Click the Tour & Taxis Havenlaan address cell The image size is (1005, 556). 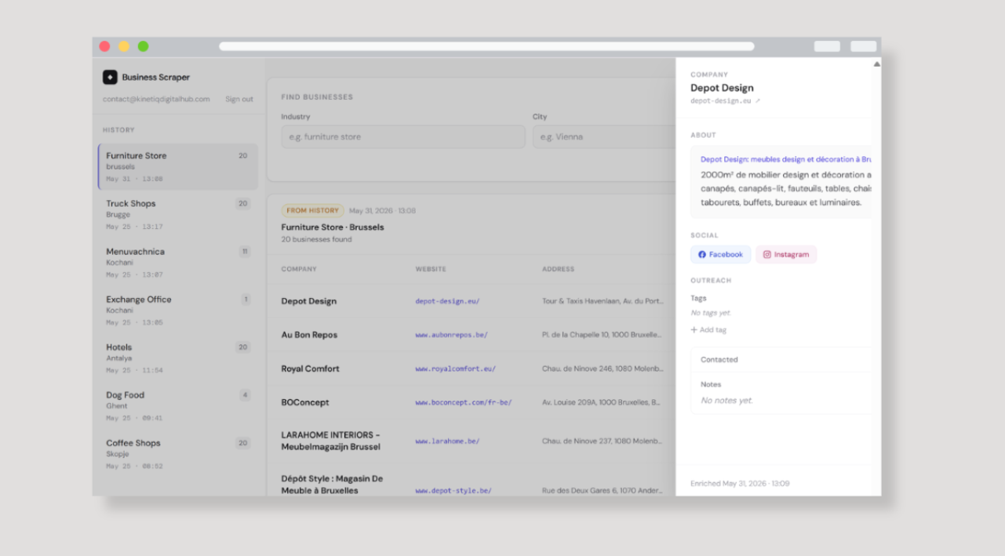603,301
